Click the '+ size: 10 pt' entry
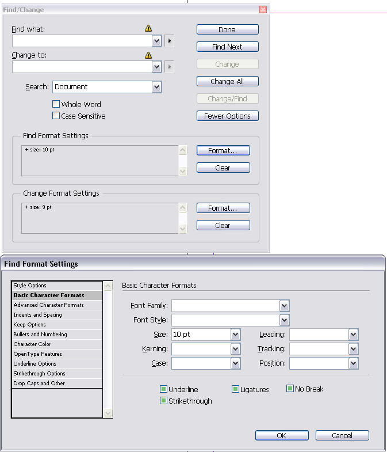 [40, 150]
